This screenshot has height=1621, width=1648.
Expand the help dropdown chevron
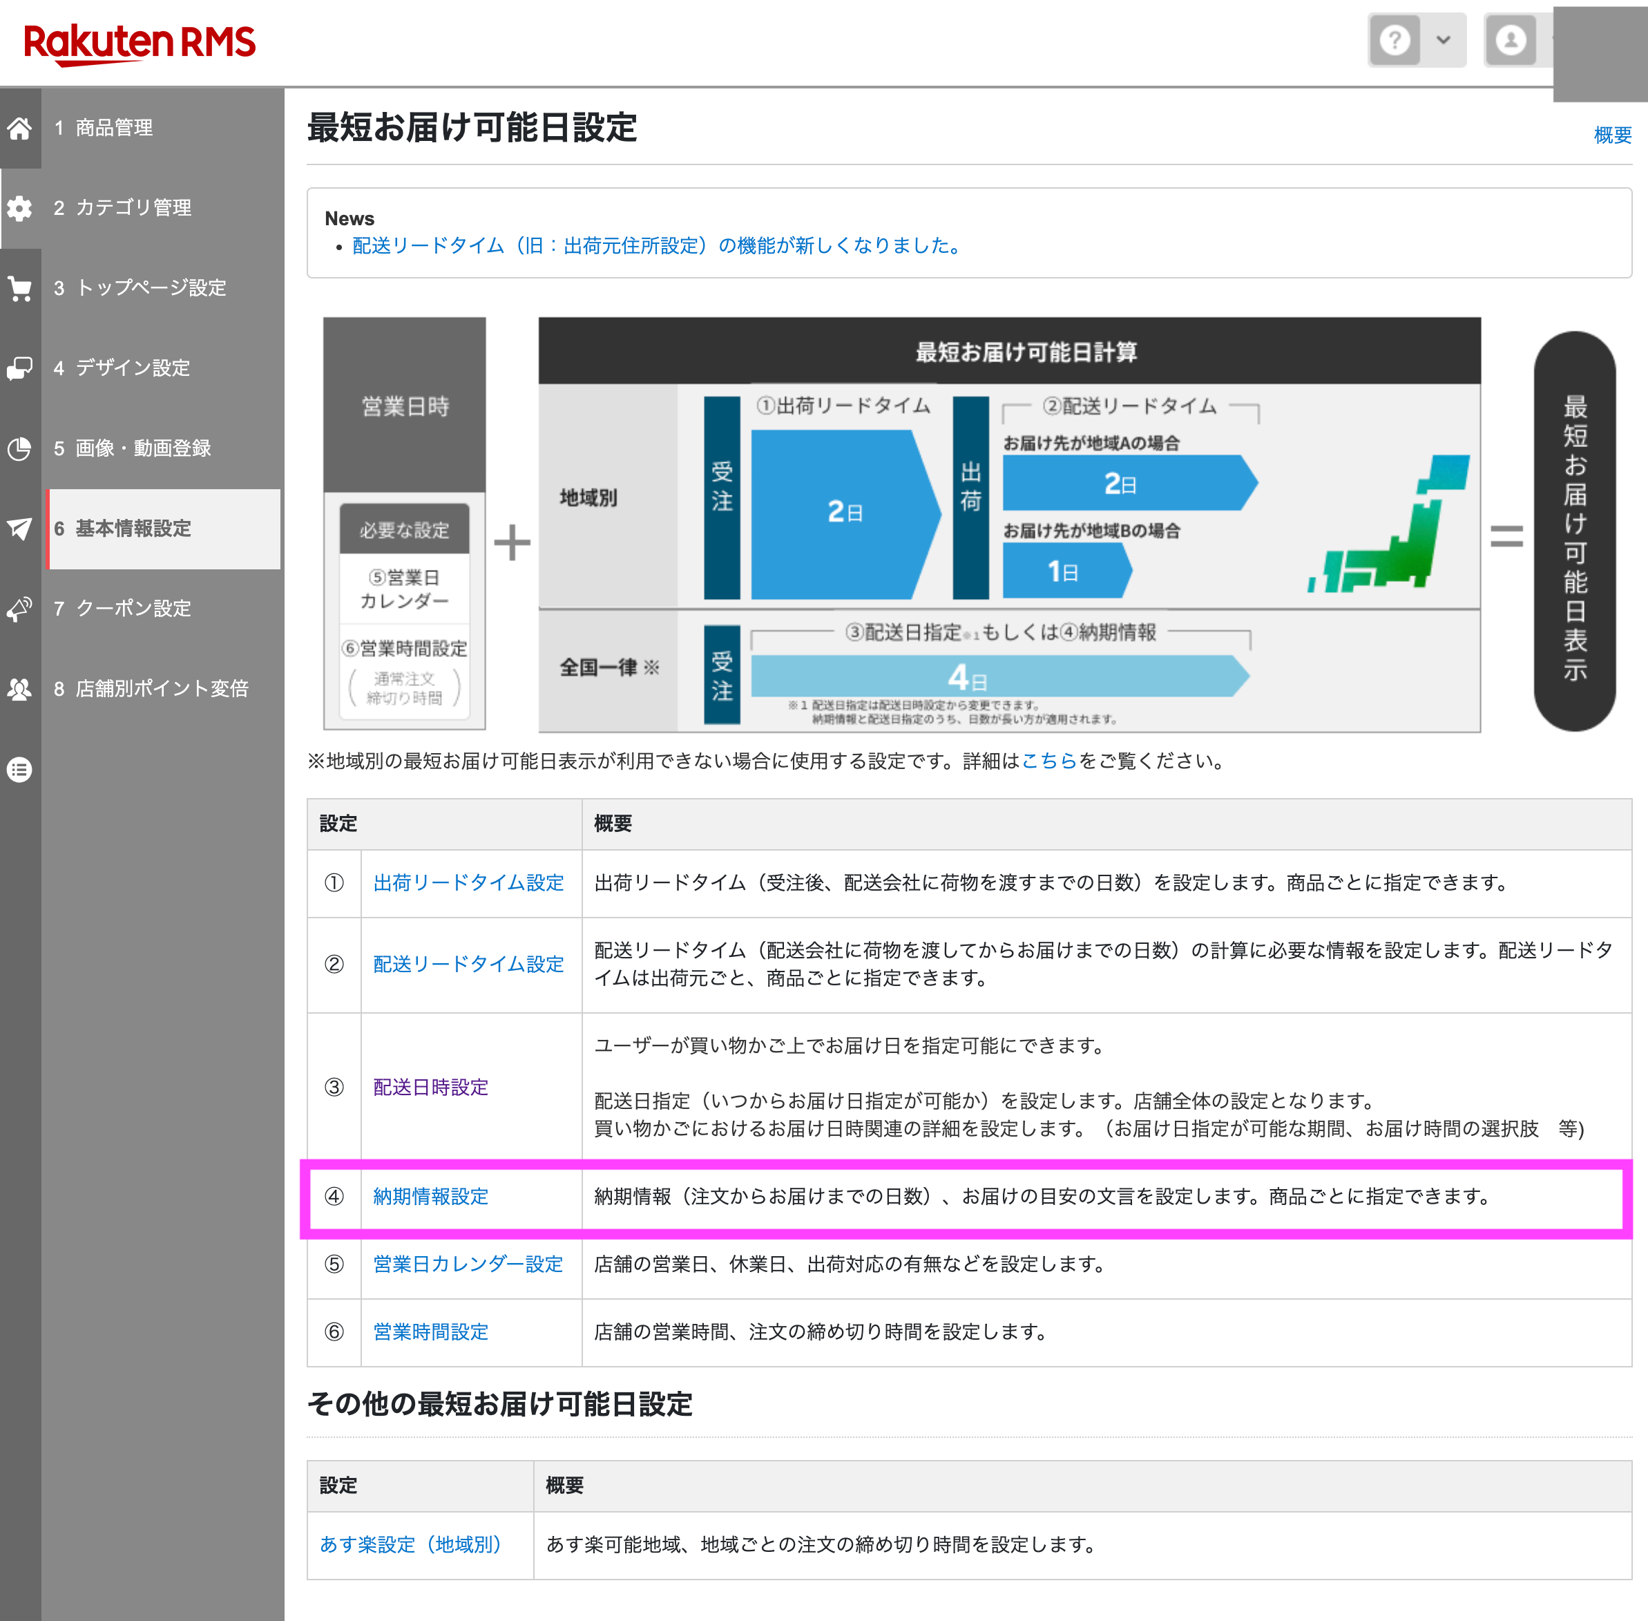1443,40
